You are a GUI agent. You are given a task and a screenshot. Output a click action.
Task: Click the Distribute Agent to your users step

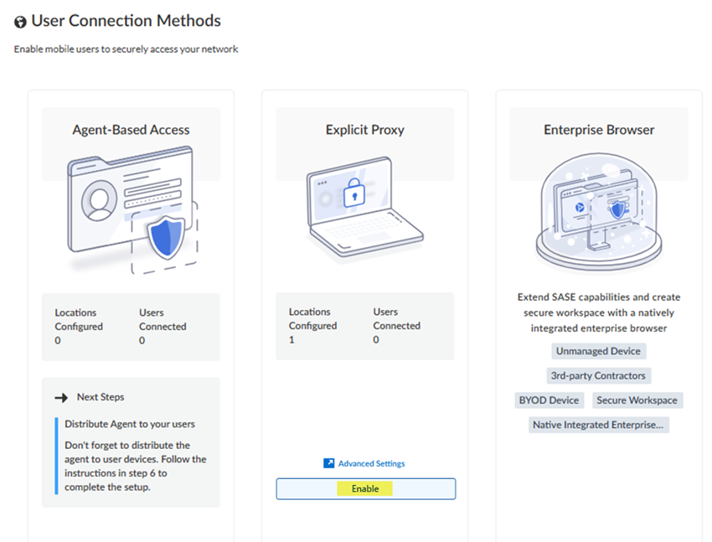(x=130, y=424)
